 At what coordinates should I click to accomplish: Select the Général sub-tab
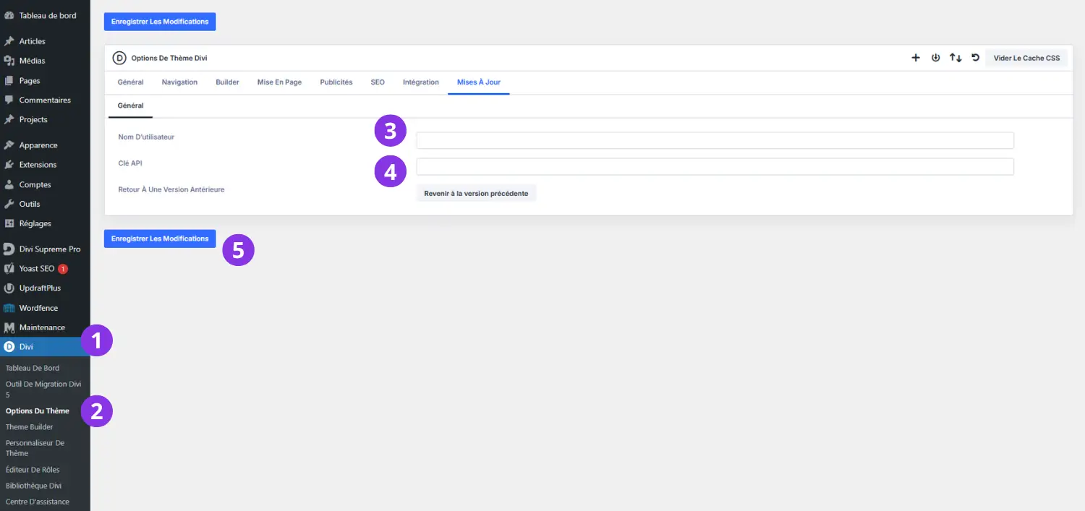tap(130, 106)
